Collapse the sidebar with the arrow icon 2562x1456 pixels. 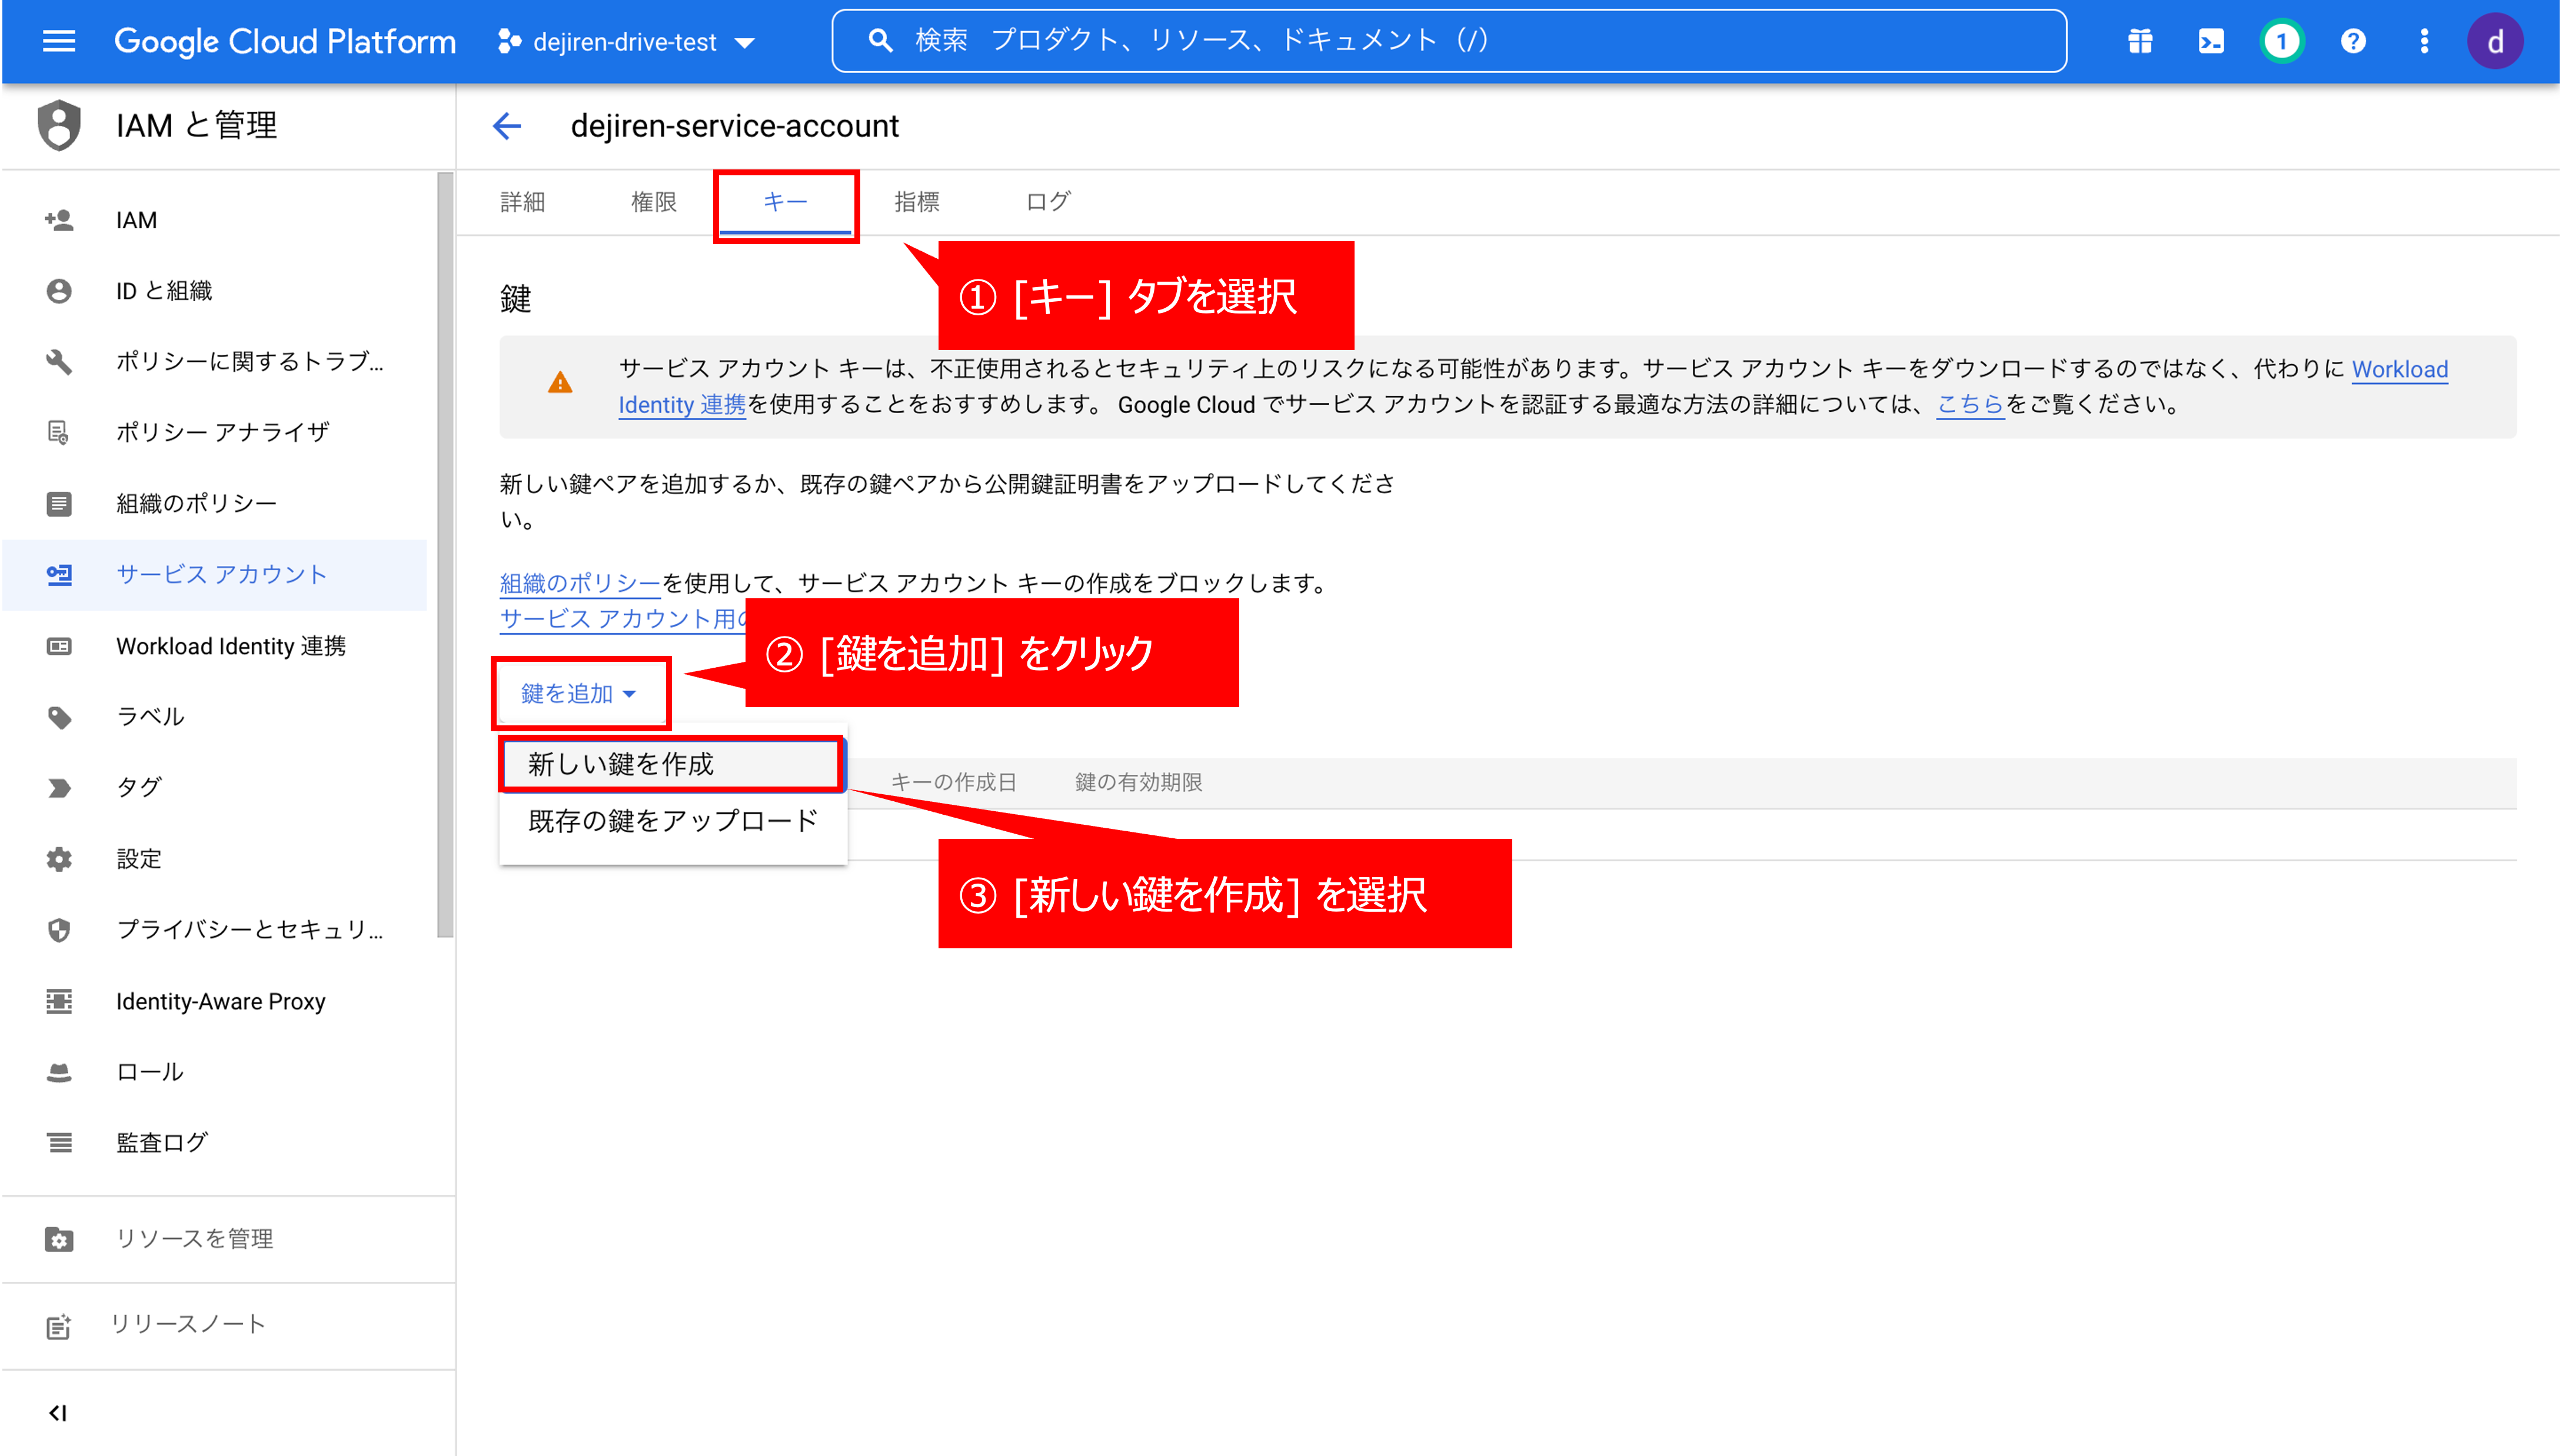58,1413
